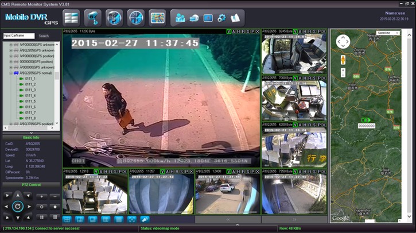Open the map view toolbar icon
Image resolution: width=416 pixels, height=233 pixels.
tap(157, 17)
